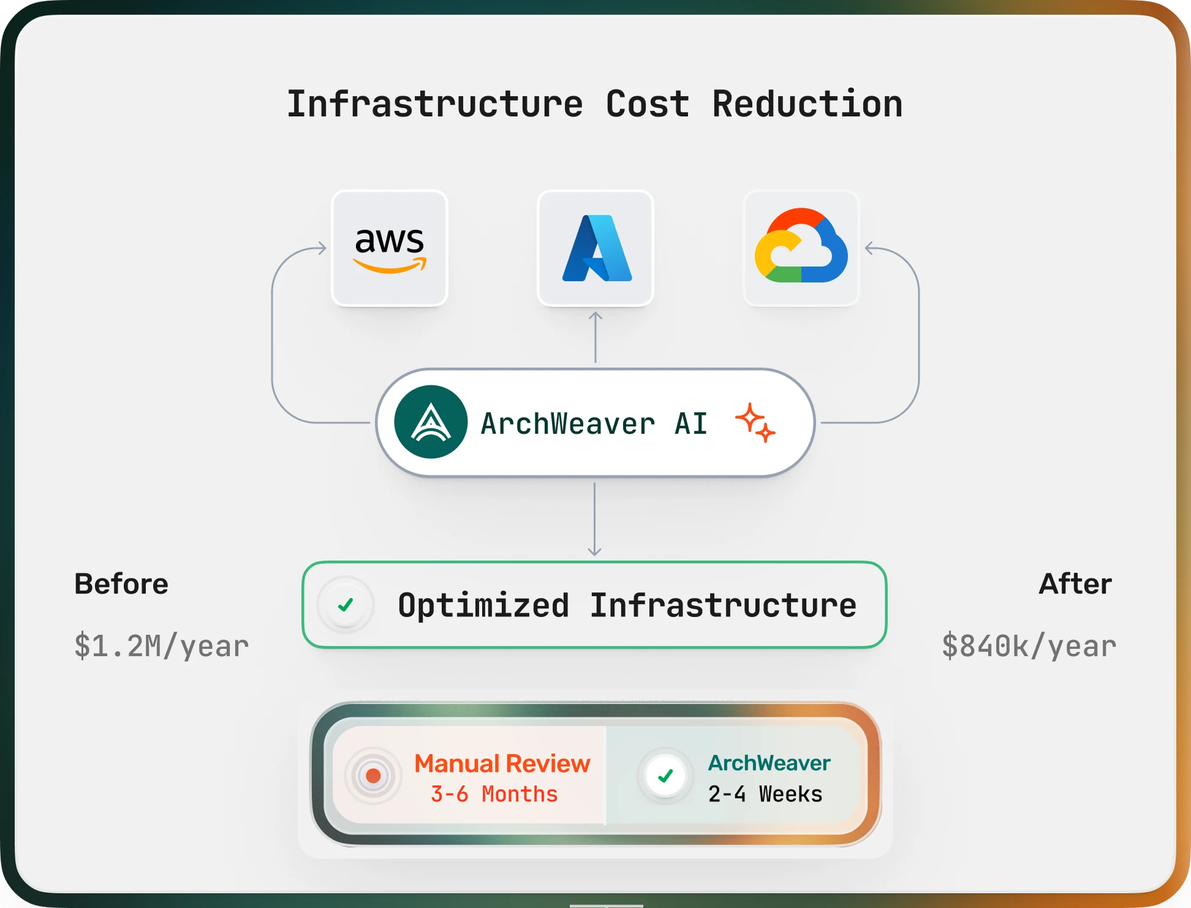Select the ArchWeaver AI pill
The height and width of the screenshot is (908, 1191).
(595, 423)
